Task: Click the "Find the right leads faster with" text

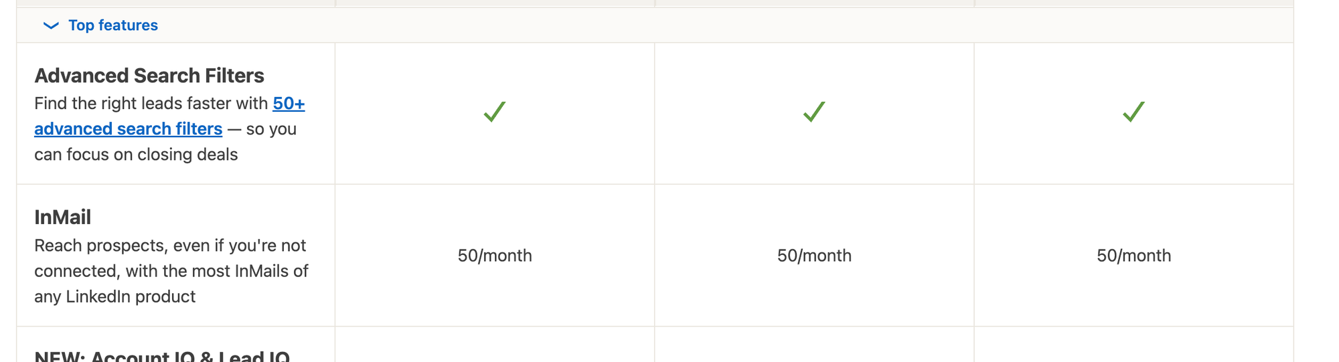Action: point(151,104)
